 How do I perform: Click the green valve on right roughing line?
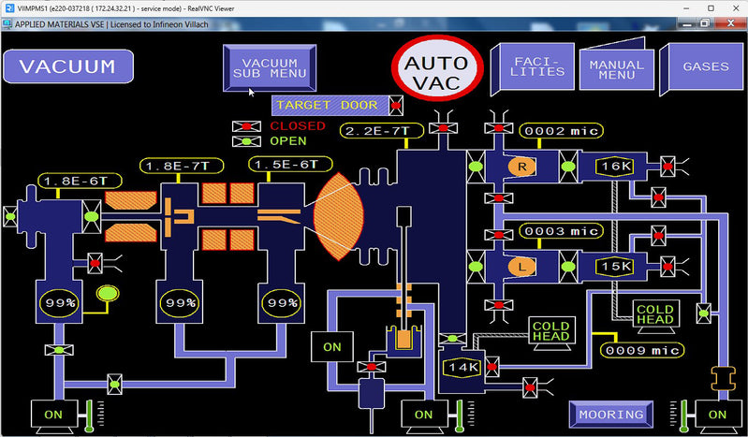(704, 313)
